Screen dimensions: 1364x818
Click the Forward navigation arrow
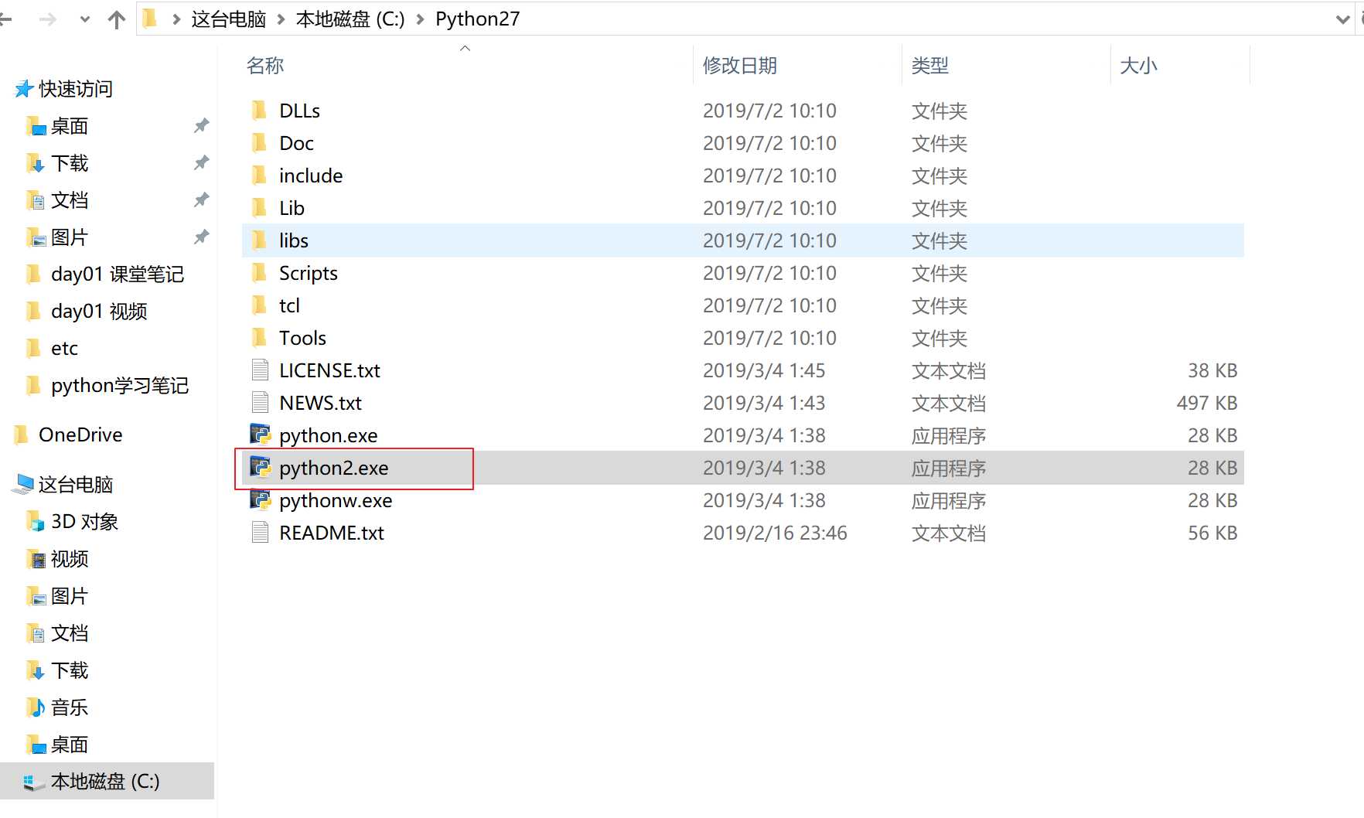tap(48, 19)
